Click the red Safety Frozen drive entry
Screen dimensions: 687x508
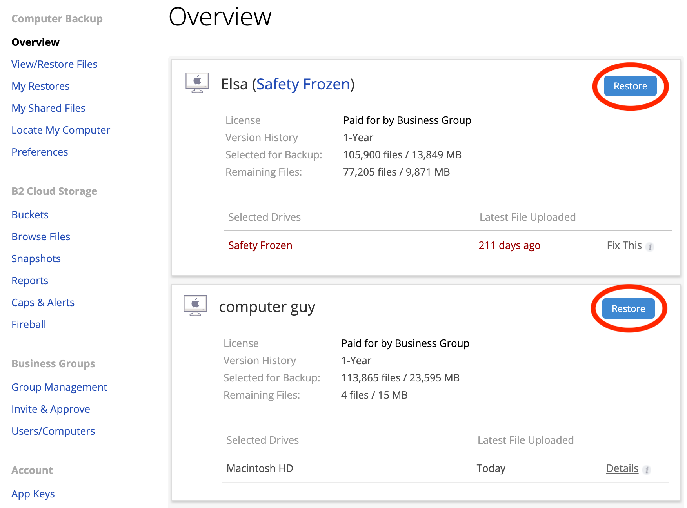click(260, 245)
